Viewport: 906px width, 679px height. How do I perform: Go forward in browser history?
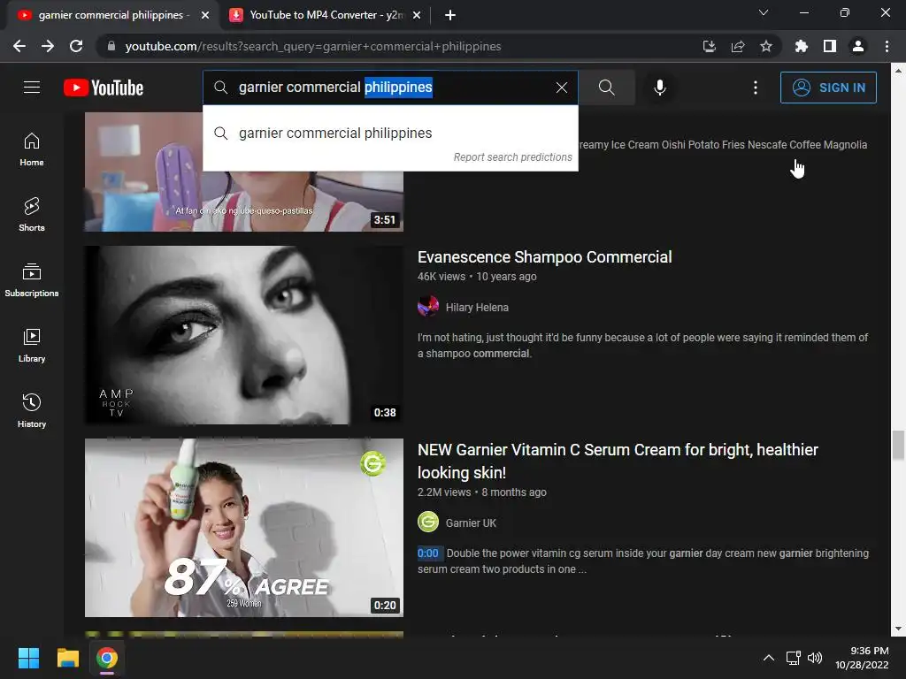[48, 46]
